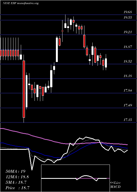The image size is (137, 192).
Task: Click the 19.55 price level label
Action: pos(128,18)
